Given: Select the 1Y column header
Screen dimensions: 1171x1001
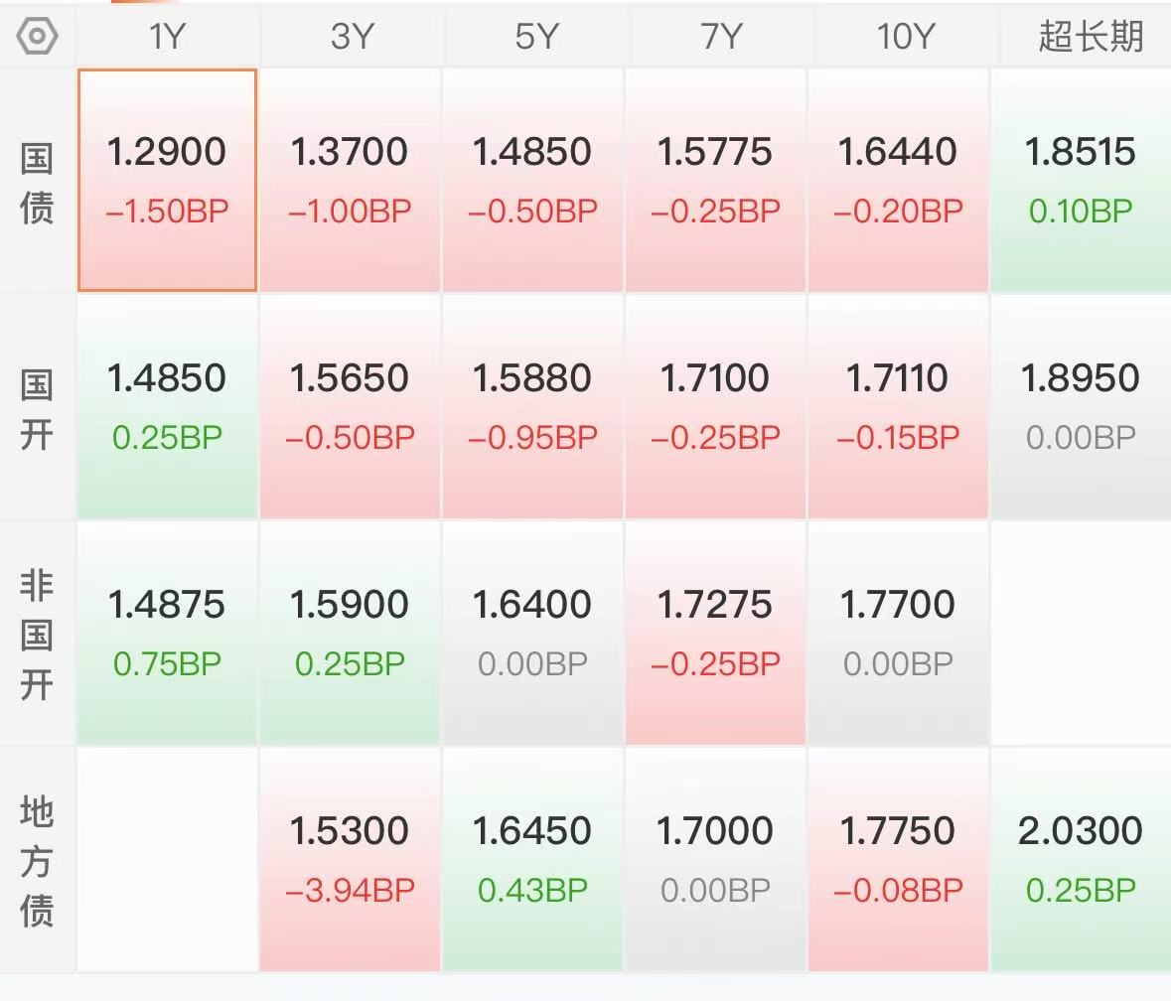Looking at the screenshot, I should click(167, 37).
